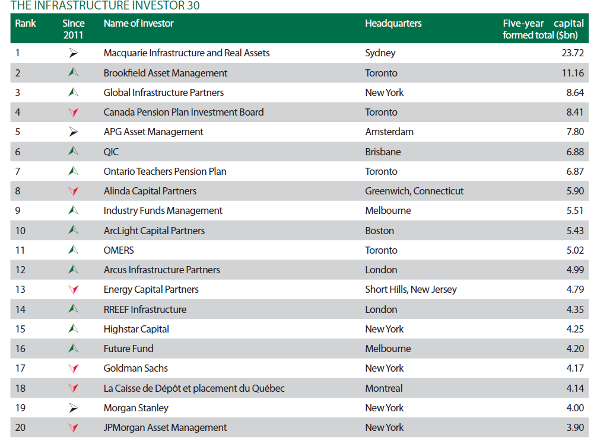The height and width of the screenshot is (438, 594).
Task: Click the Short Hills, New Jersey cell
Action: pyautogui.click(x=411, y=290)
